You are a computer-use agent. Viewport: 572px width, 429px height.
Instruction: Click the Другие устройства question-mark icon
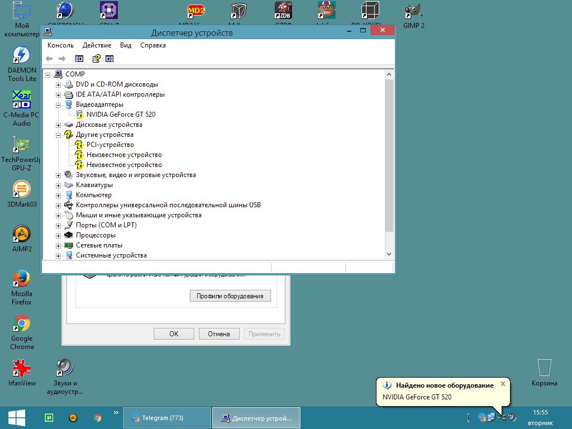click(x=69, y=135)
